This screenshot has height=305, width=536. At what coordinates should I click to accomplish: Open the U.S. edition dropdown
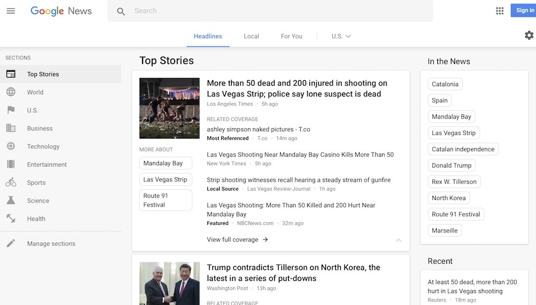[341, 36]
